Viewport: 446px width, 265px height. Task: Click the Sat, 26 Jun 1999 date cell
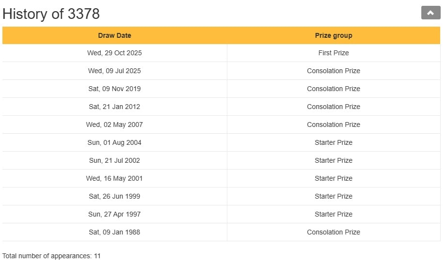pyautogui.click(x=114, y=196)
